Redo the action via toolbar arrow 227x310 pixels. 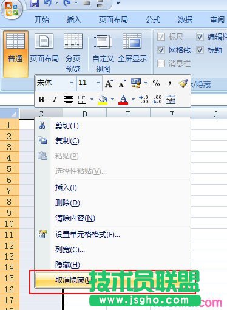click(x=67, y=3)
